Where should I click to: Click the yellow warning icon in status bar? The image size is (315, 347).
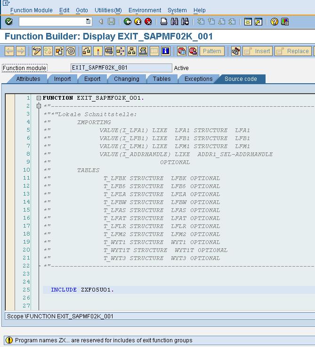[9, 340]
